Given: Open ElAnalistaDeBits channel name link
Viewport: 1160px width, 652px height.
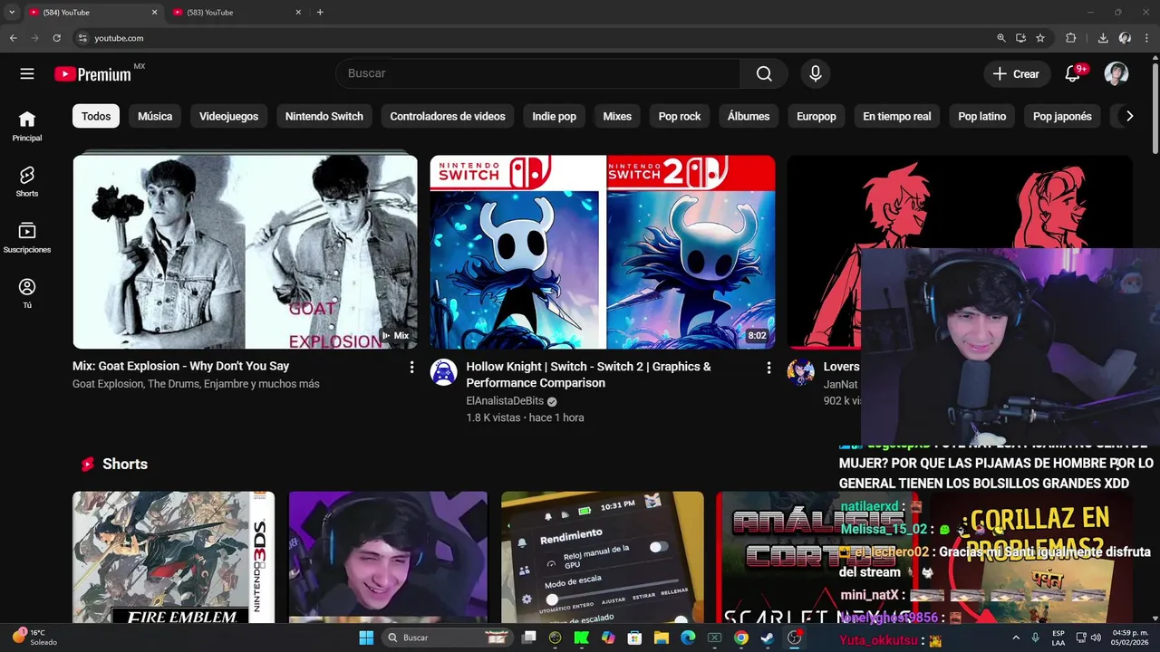Looking at the screenshot, I should (505, 401).
